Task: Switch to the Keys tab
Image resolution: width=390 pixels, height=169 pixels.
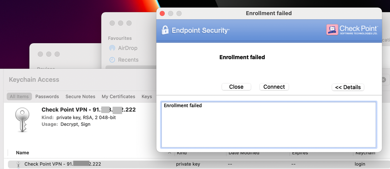Action: (x=147, y=97)
